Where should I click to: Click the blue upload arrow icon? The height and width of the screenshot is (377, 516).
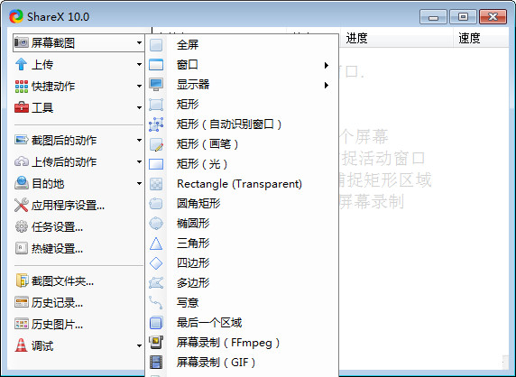[22, 64]
